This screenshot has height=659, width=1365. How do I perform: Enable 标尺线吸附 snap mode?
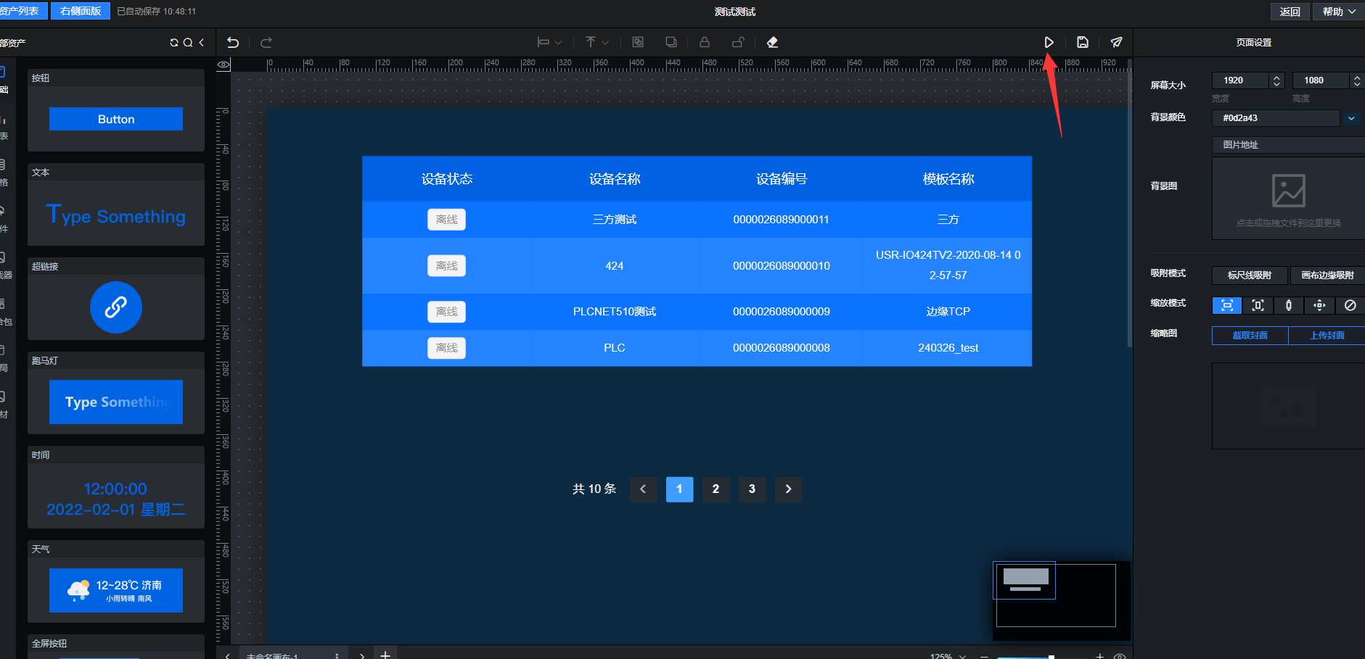(x=1249, y=275)
